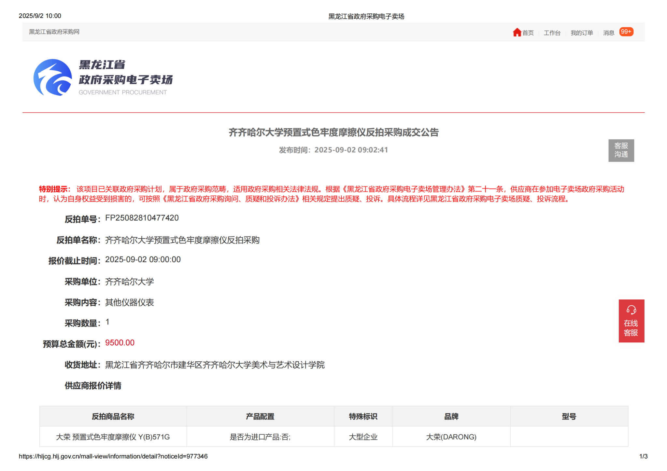Click the announcement title 齐齐哈尔大学预置式色牢度摩擦仪反拍采购成交公告
This screenshot has height=471, width=667.
333,132
